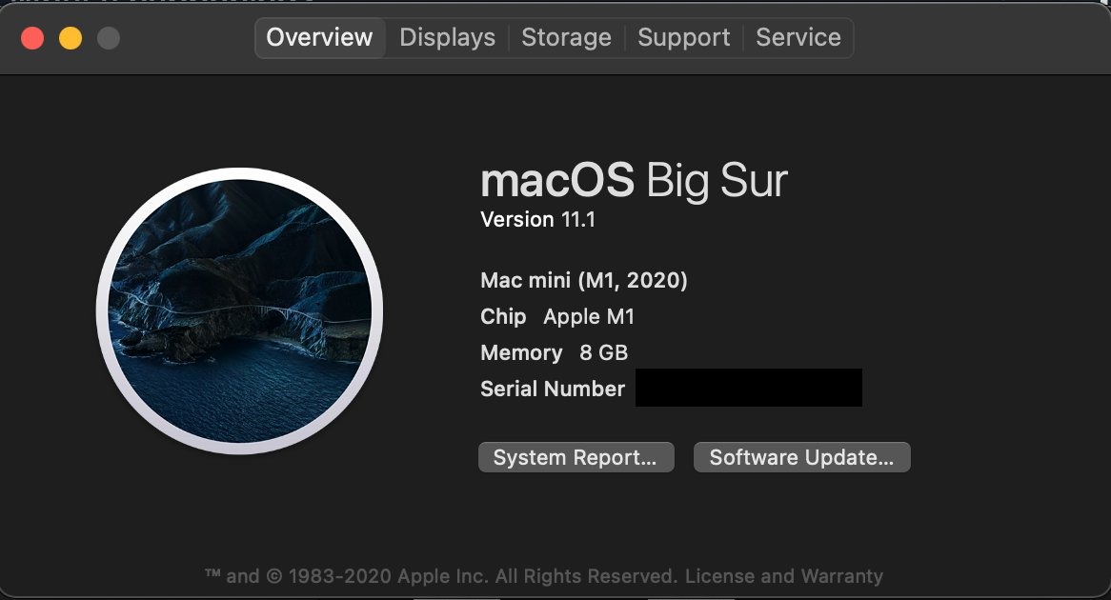Open System Report
The height and width of the screenshot is (600, 1111).
pyautogui.click(x=576, y=457)
